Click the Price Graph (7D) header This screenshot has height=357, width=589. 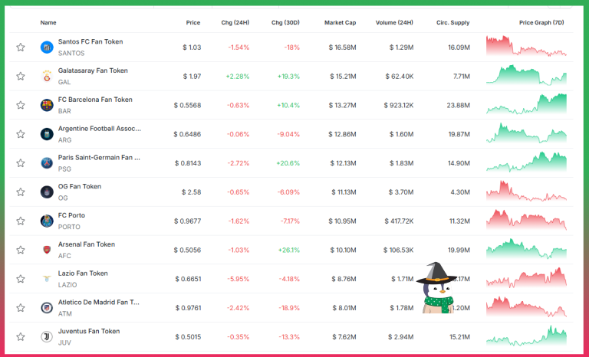(x=541, y=22)
